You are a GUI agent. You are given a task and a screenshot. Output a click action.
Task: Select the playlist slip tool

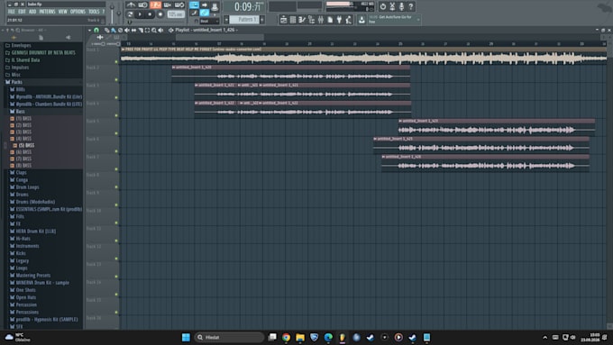click(x=133, y=30)
